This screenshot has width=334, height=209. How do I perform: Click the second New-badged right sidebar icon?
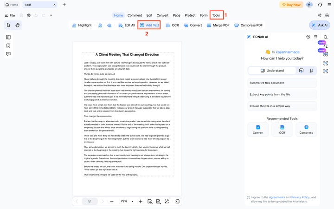[326, 54]
